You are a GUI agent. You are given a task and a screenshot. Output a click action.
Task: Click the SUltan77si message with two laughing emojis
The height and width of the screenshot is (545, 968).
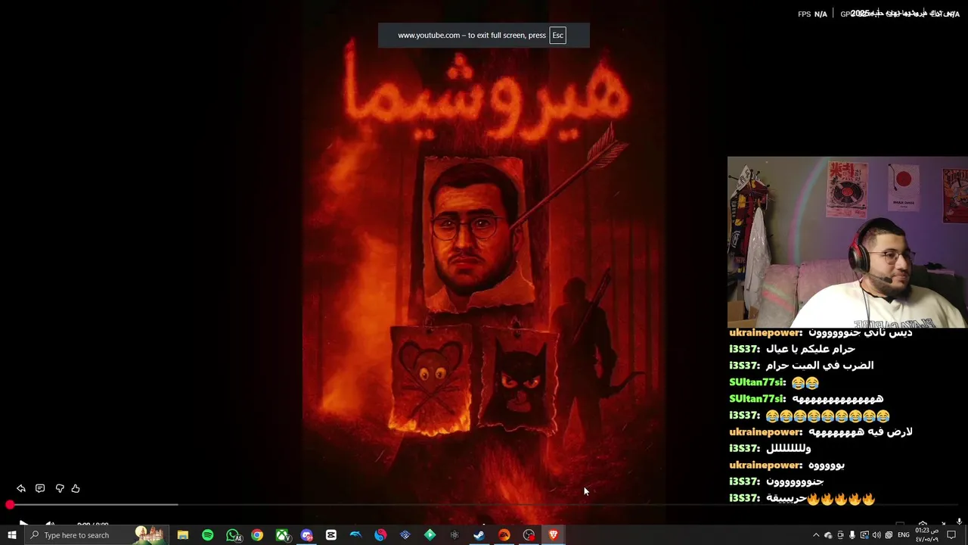click(774, 382)
